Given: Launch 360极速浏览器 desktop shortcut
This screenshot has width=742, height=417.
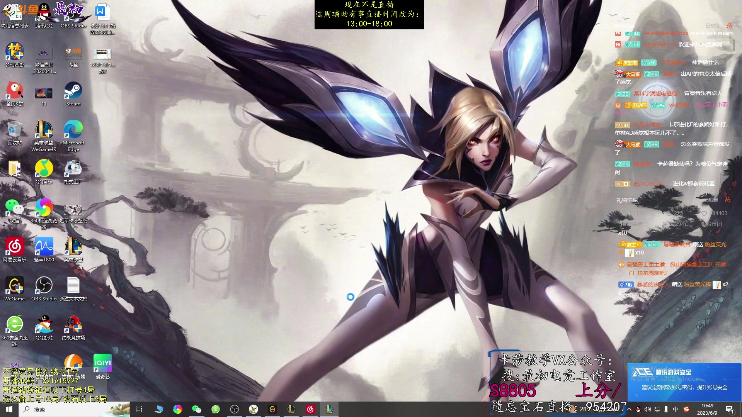Looking at the screenshot, I should (44, 214).
